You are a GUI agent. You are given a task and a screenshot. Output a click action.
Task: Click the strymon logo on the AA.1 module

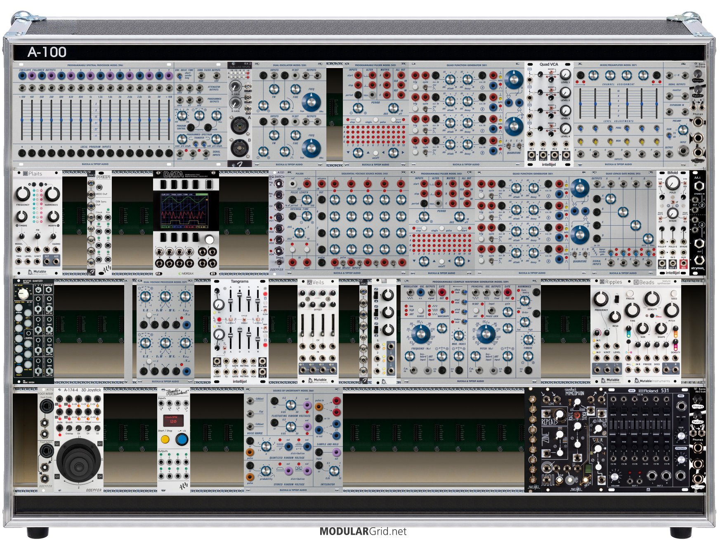point(697,268)
